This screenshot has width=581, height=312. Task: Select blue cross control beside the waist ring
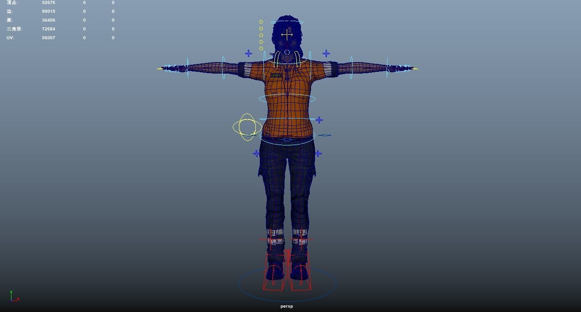pos(319,120)
